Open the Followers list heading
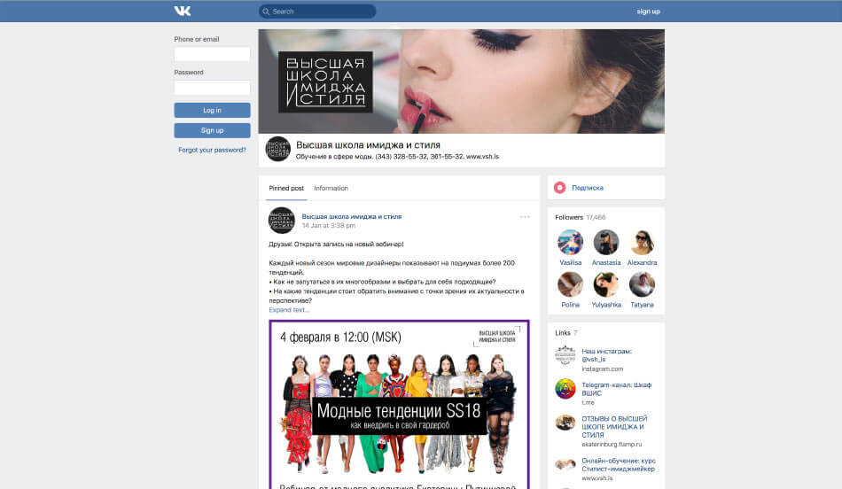 tap(569, 217)
